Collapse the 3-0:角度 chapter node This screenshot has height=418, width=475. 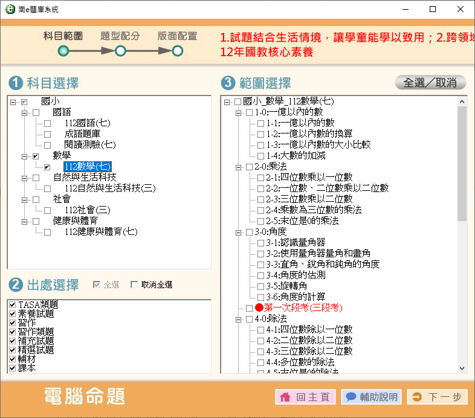(x=238, y=232)
